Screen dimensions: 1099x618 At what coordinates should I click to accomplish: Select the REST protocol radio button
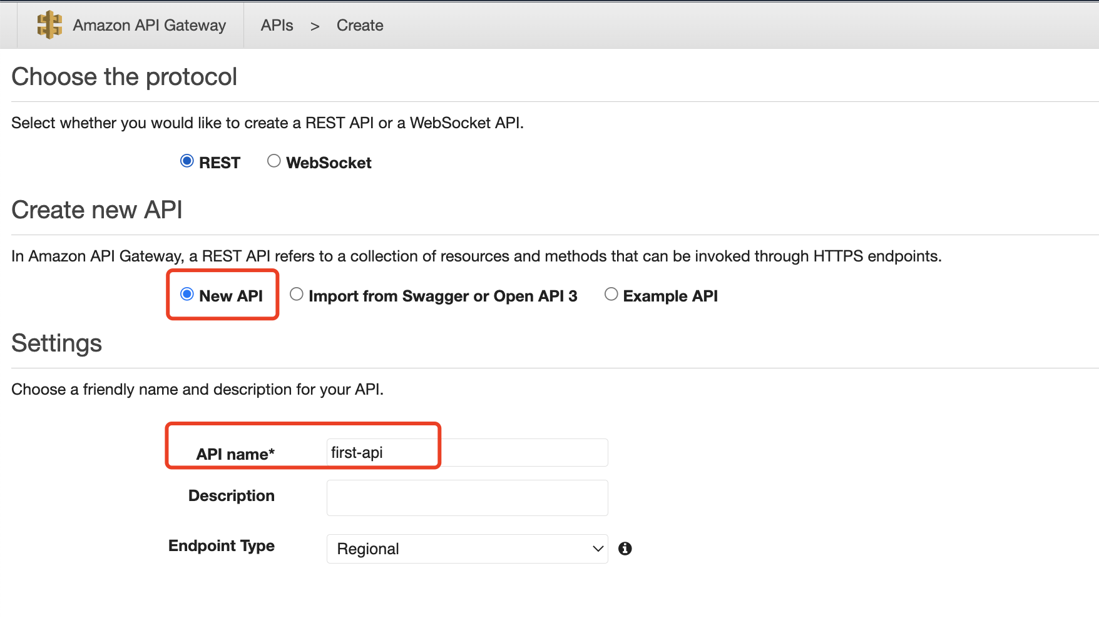click(187, 161)
